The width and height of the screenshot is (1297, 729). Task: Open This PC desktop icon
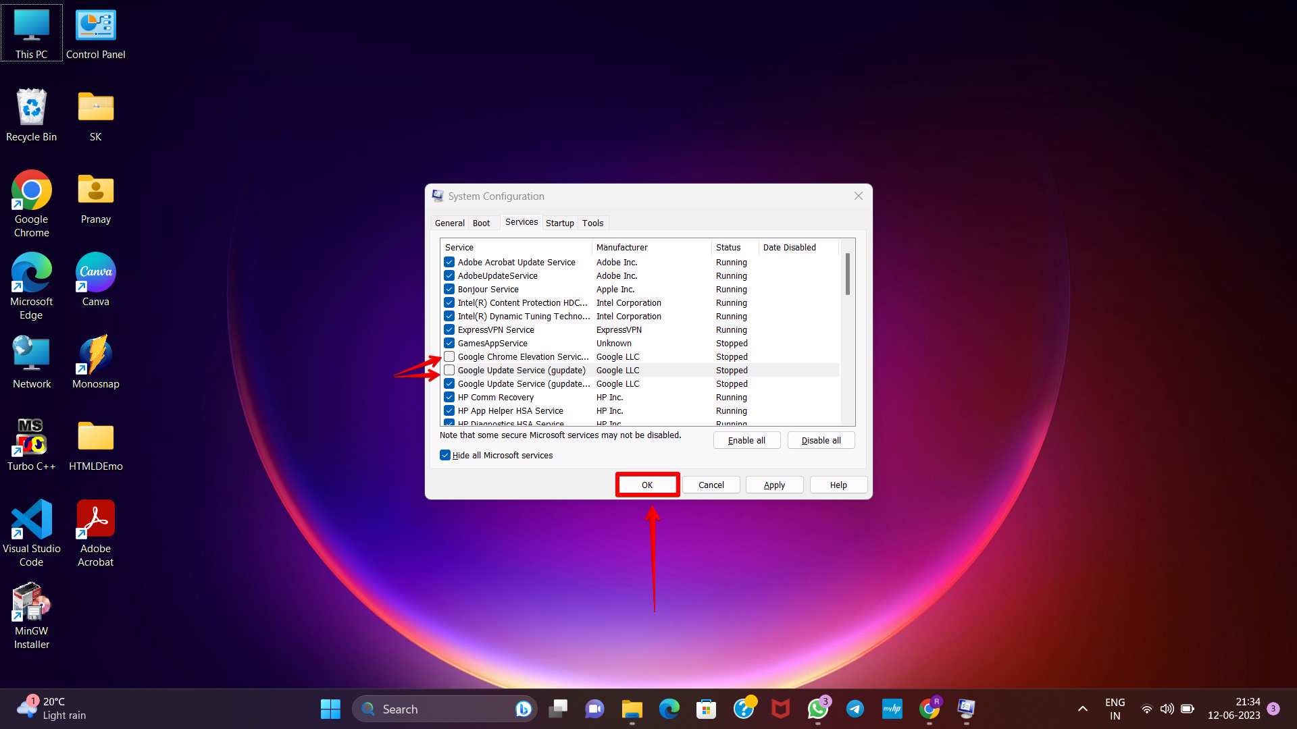[x=32, y=32]
